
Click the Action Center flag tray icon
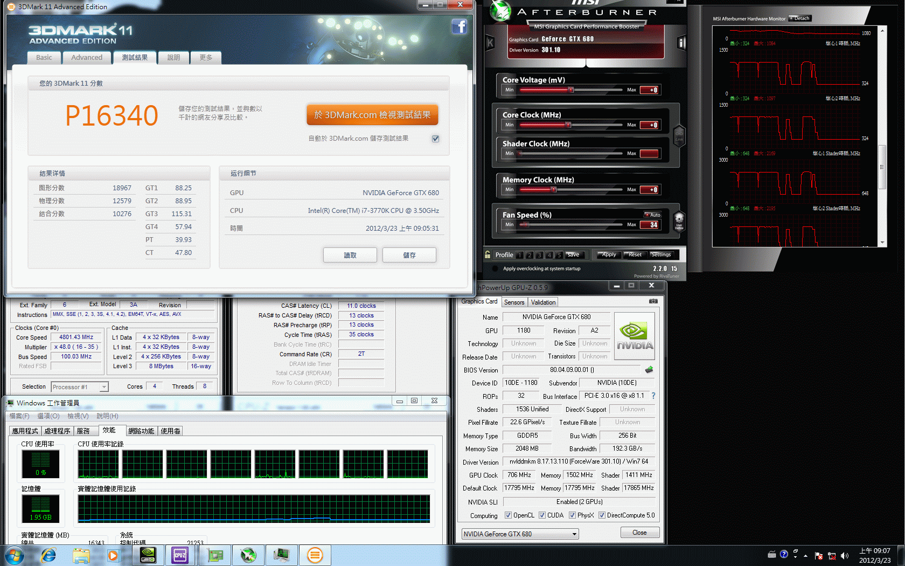tap(818, 555)
